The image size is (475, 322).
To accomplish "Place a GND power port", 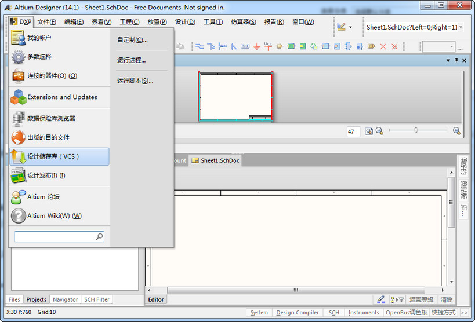I will point(257,46).
